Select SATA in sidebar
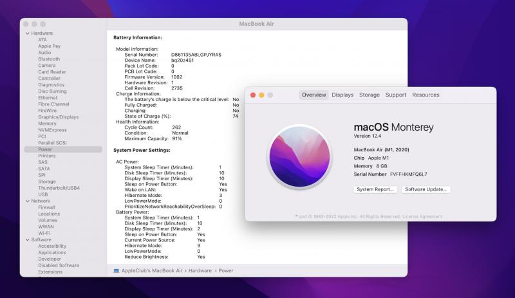515x298 pixels. [44, 169]
